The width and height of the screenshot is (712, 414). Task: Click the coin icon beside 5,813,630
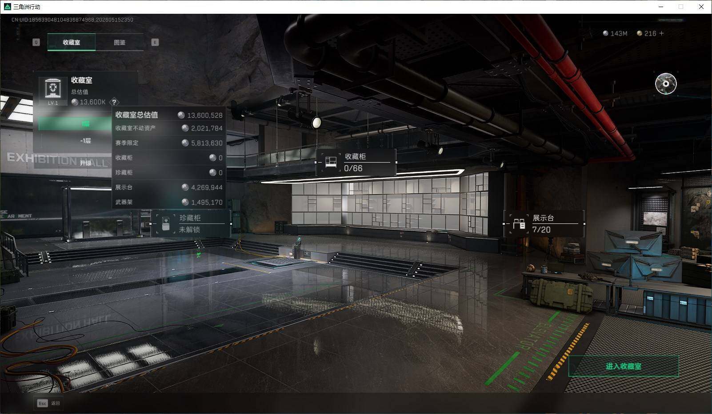185,143
